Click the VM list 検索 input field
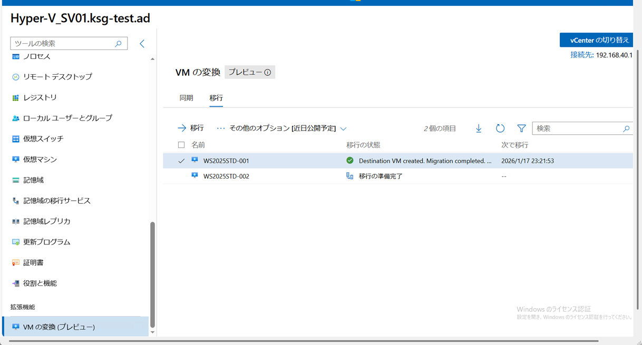Viewport: 642px width, 345px height. point(577,129)
